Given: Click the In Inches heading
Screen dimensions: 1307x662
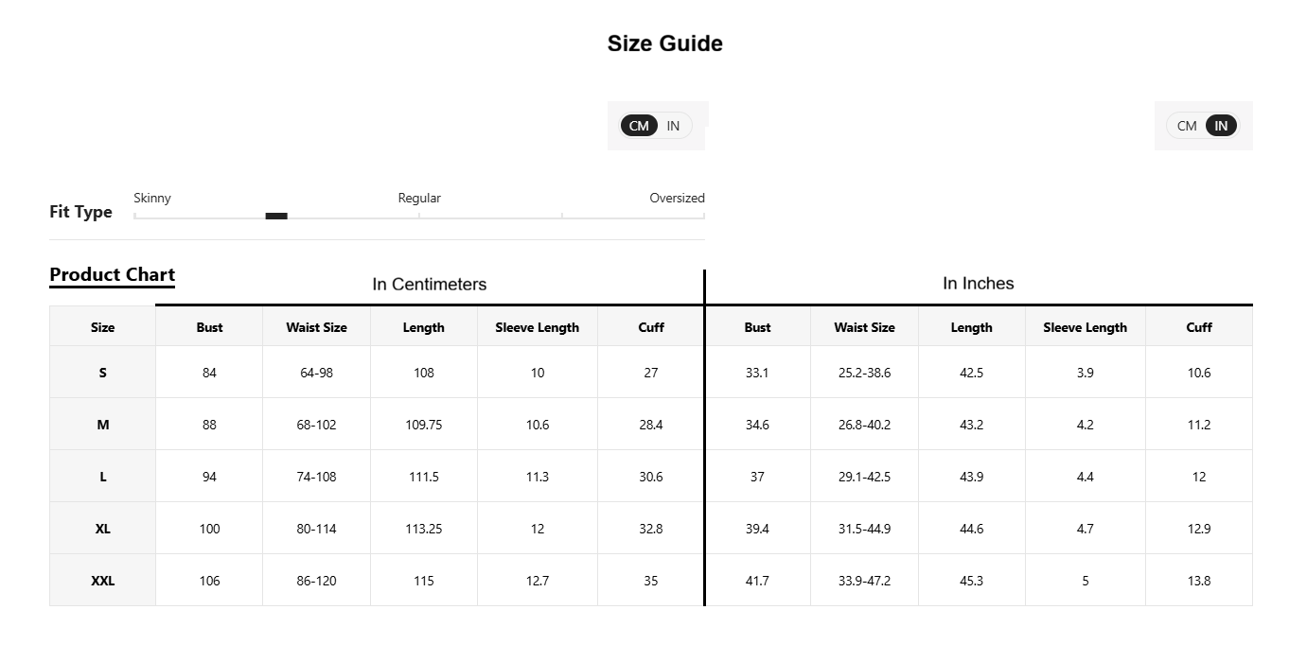Looking at the screenshot, I should (x=979, y=284).
